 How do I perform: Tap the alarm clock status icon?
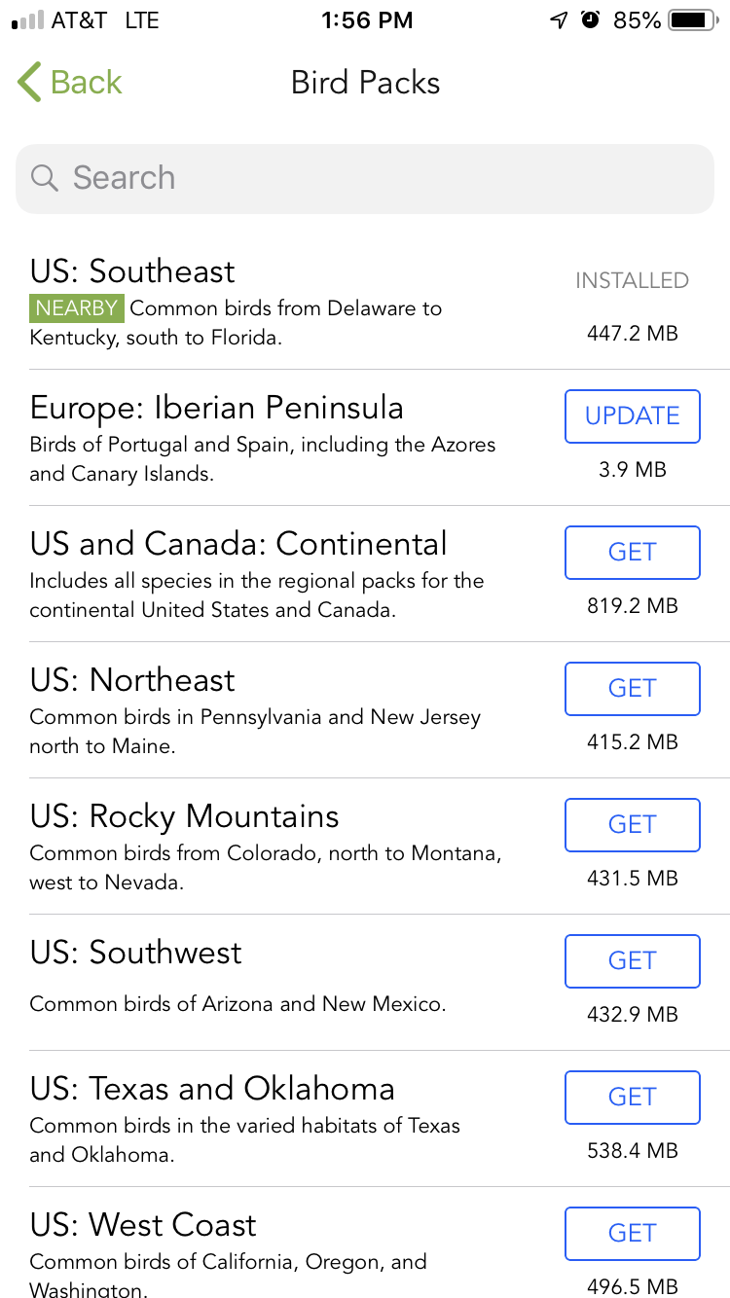click(590, 20)
